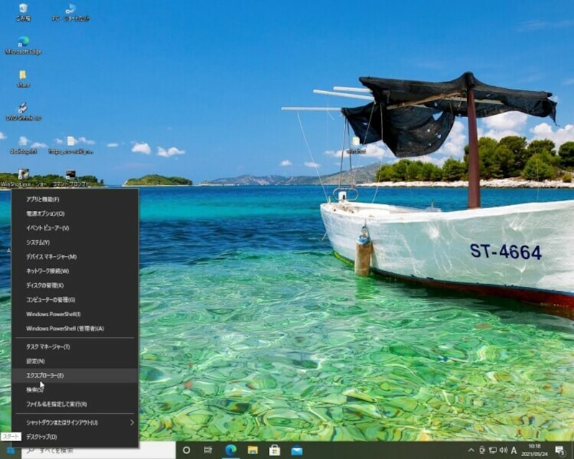Image resolution: width=574 pixels, height=459 pixels.
Task: Open the DVD Shrink desktop shortcut
Action: coord(23,108)
